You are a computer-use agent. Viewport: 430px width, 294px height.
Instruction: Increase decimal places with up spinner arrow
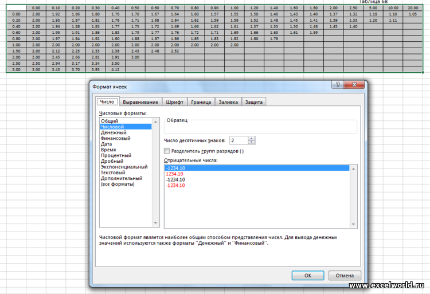[252, 138]
